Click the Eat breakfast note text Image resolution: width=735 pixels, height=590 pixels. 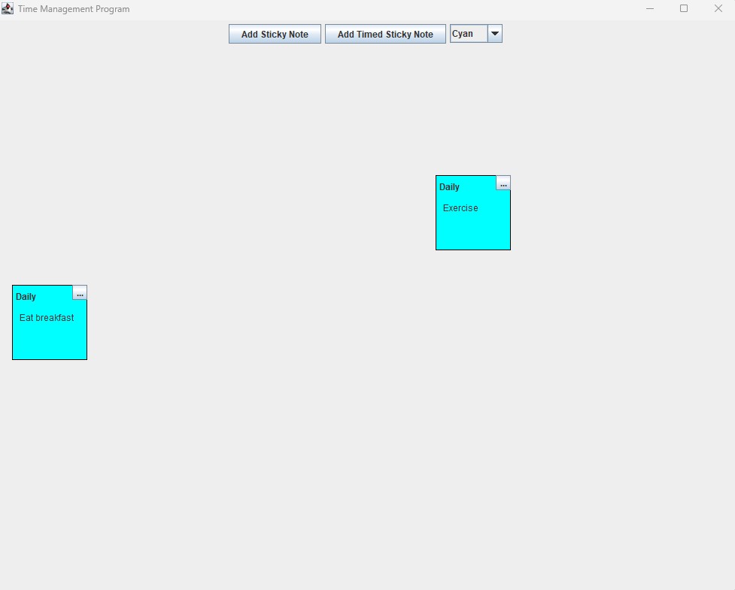coord(47,318)
